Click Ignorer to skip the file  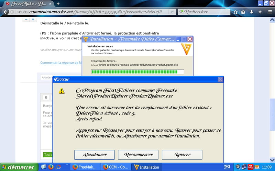point(182,155)
